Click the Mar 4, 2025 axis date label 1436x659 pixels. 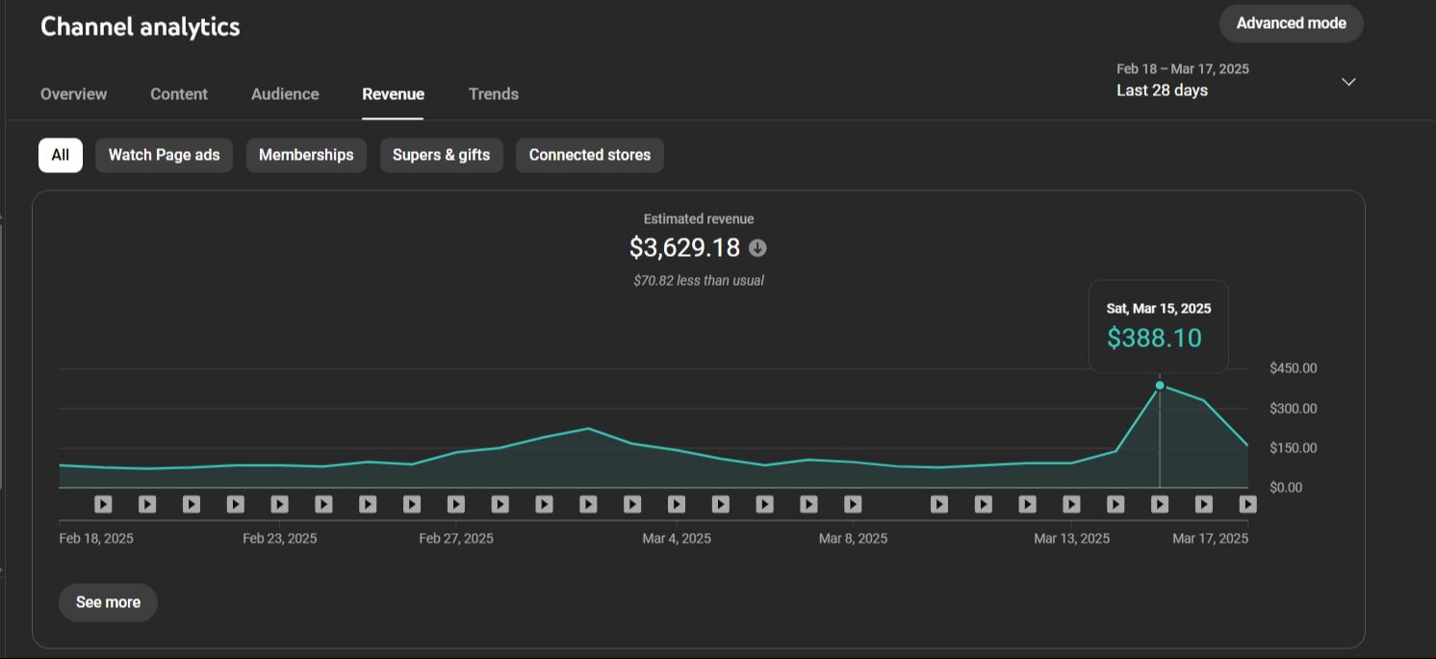[677, 539]
